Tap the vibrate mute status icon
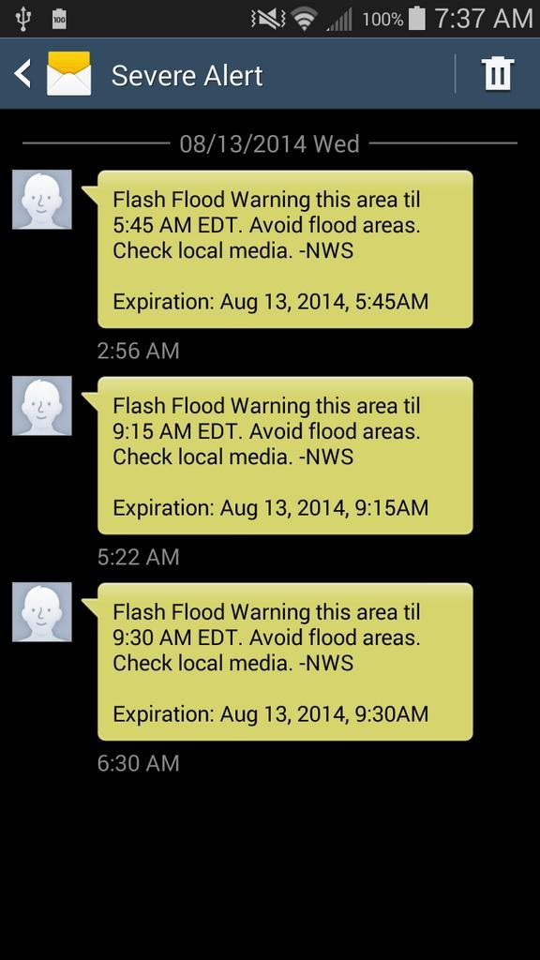The image size is (540, 960). pyautogui.click(x=269, y=19)
